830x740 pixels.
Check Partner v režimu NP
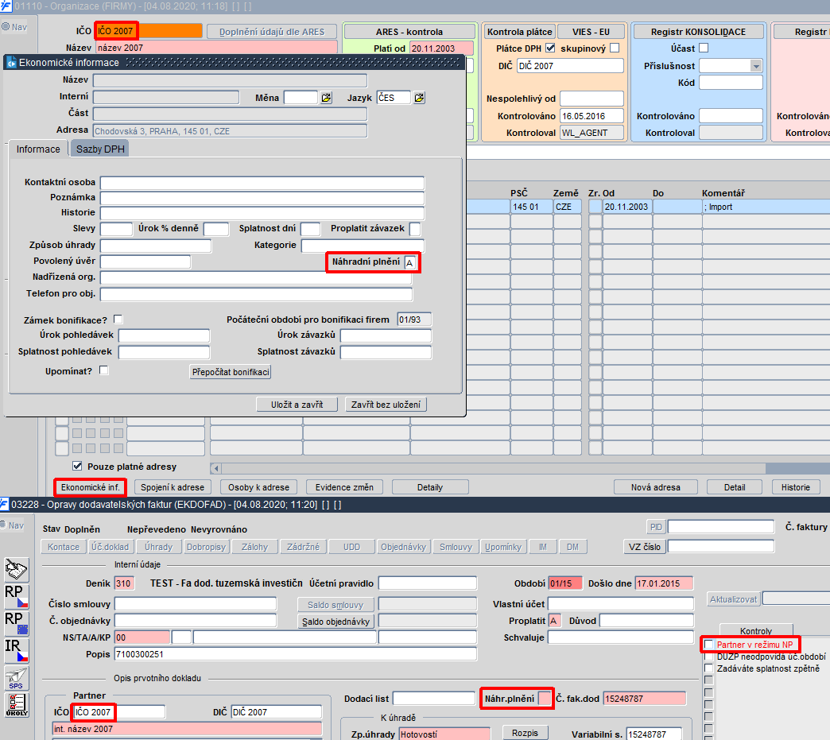(x=709, y=644)
